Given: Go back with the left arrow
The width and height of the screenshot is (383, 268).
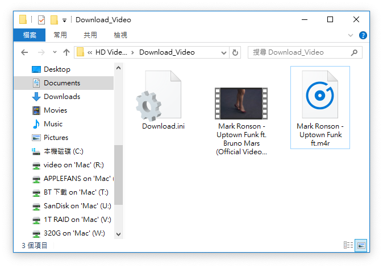Looking at the screenshot, I should coord(24,52).
